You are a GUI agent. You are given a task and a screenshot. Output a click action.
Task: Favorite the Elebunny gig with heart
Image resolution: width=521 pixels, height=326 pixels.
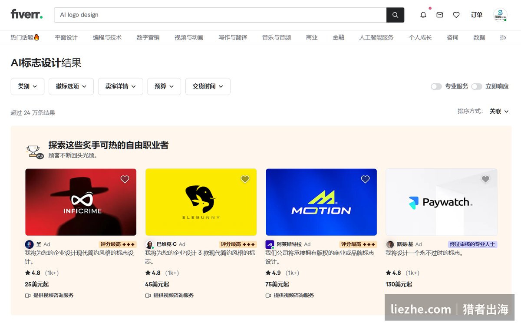245,179
